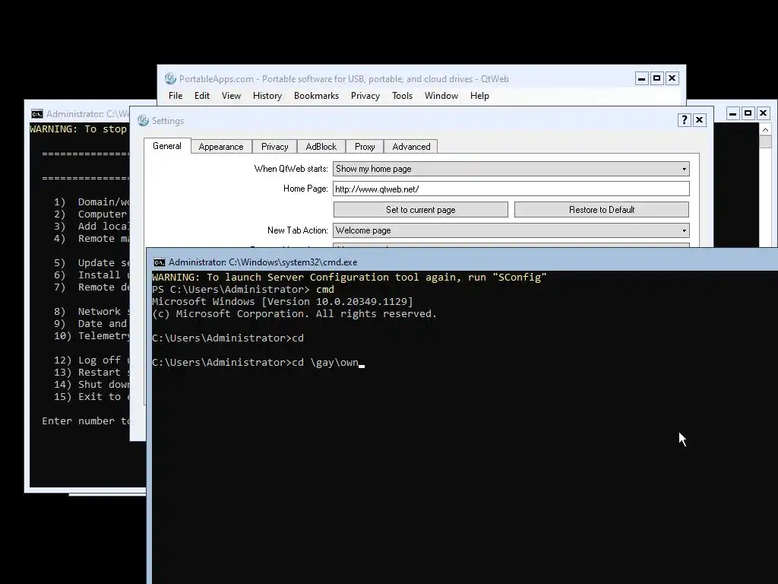Click the background Administrator console window icon
The width and height of the screenshot is (778, 584).
37,114
